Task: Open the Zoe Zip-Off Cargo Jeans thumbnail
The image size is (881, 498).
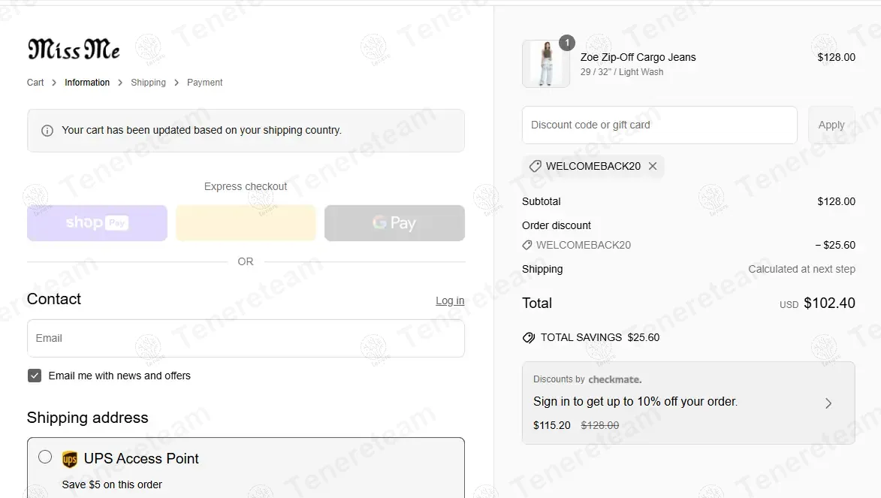Action: (x=546, y=64)
